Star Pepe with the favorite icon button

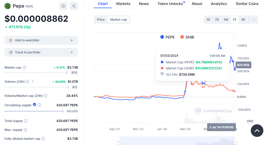coord(63,6)
